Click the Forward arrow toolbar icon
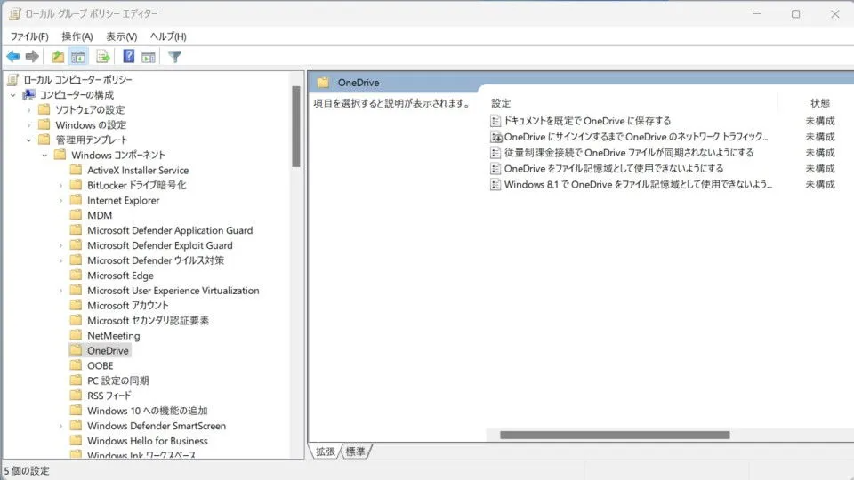Viewport: 854px width, 480px height. click(x=32, y=56)
